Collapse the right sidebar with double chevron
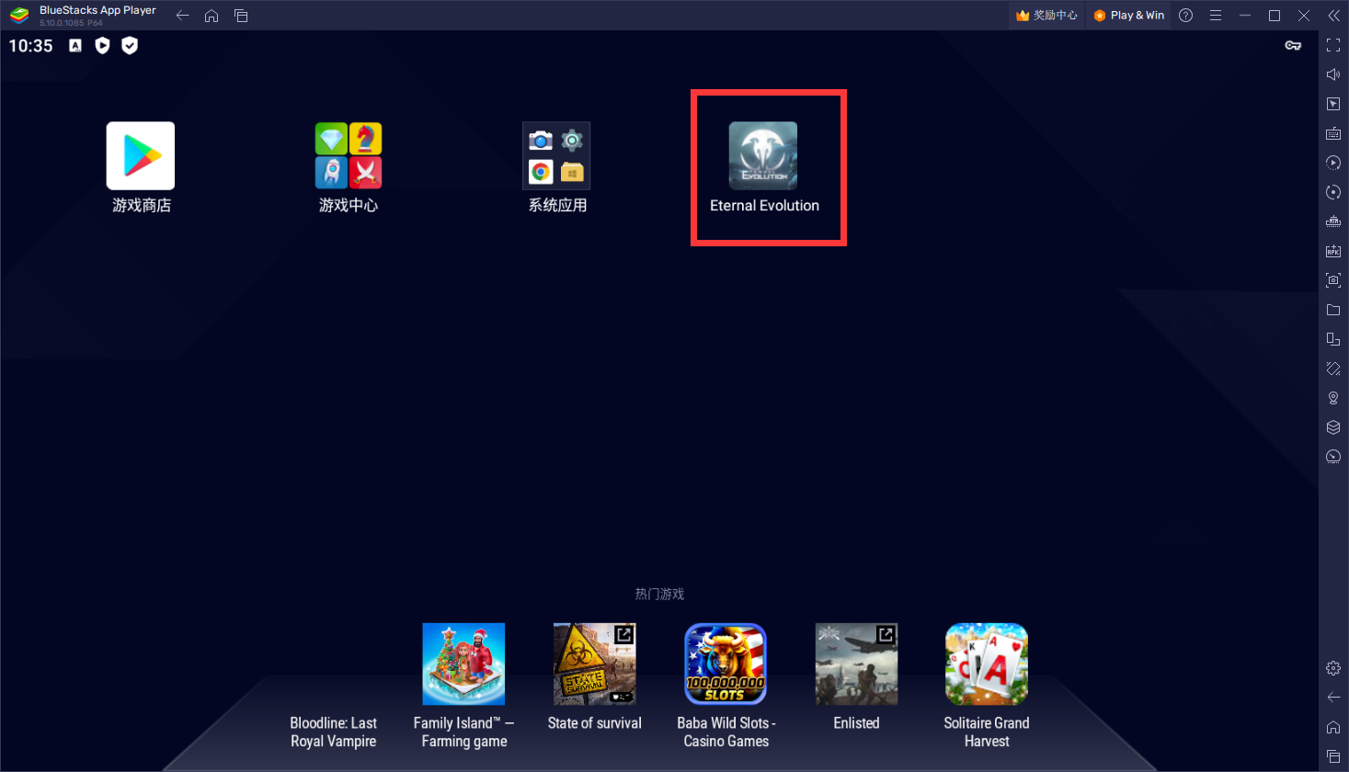The image size is (1349, 772). [1333, 16]
